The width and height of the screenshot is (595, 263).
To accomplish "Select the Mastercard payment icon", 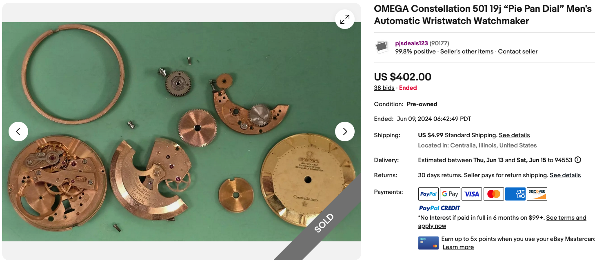I will [493, 194].
